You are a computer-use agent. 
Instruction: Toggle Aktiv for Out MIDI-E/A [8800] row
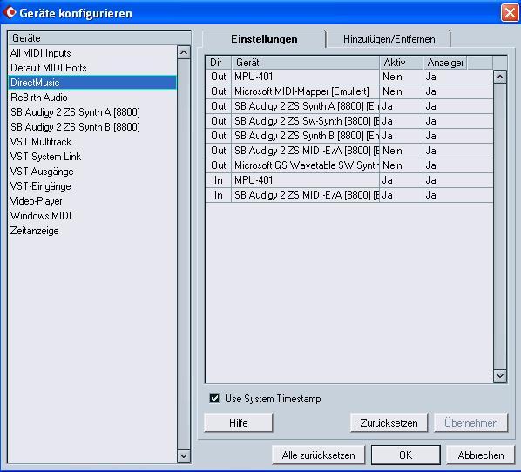click(401, 151)
